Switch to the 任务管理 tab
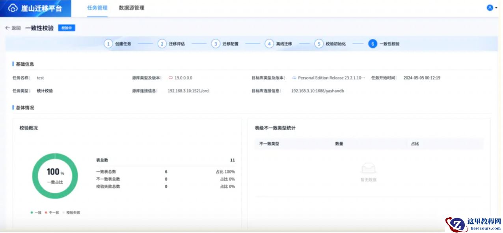The width and height of the screenshot is (503, 233). [x=97, y=8]
